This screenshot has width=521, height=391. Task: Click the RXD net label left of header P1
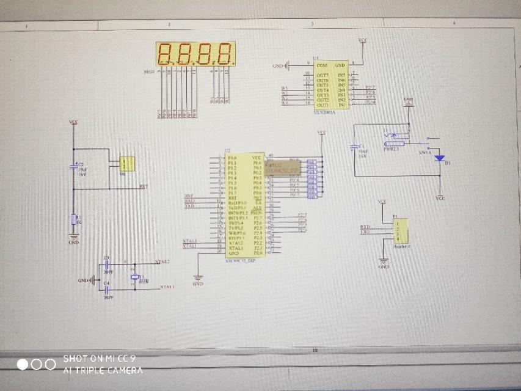click(x=365, y=227)
